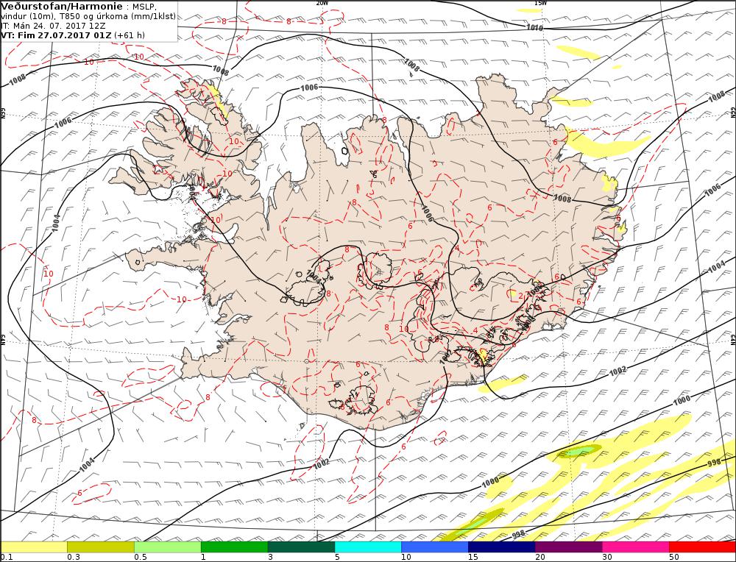The width and height of the screenshot is (736, 562).
Task: Select the medium green 1 mm legend swatch
Action: 234,547
